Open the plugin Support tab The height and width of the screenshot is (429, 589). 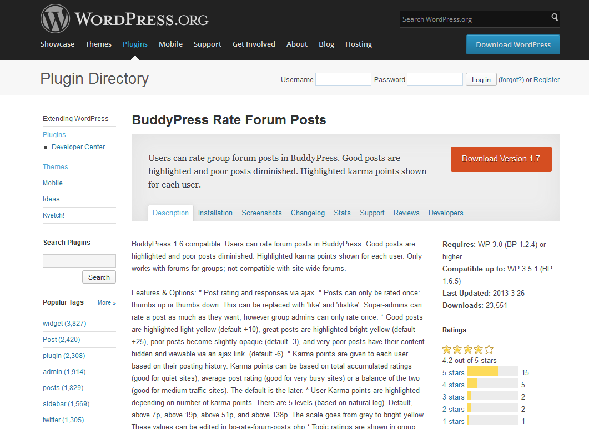coord(372,213)
